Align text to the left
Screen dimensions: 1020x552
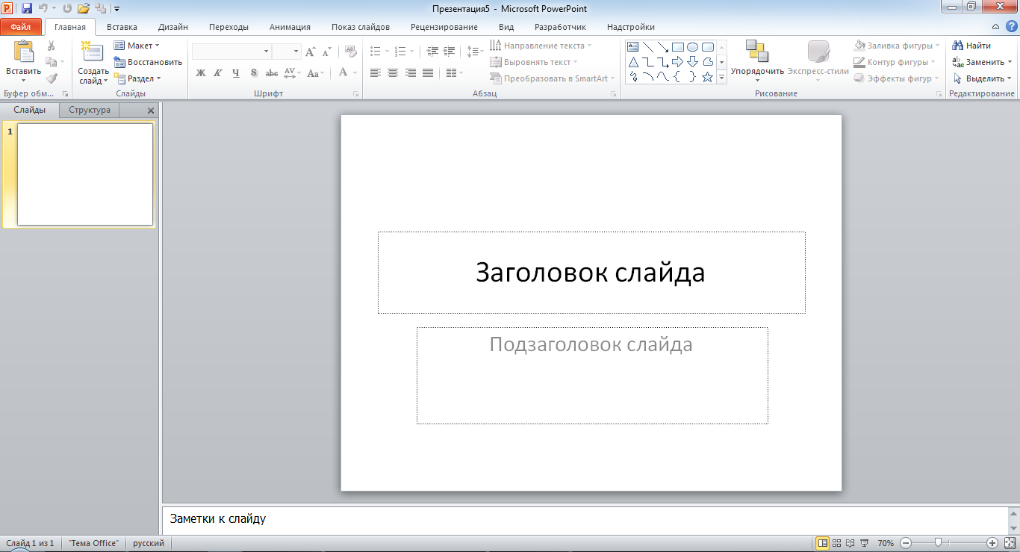point(375,72)
